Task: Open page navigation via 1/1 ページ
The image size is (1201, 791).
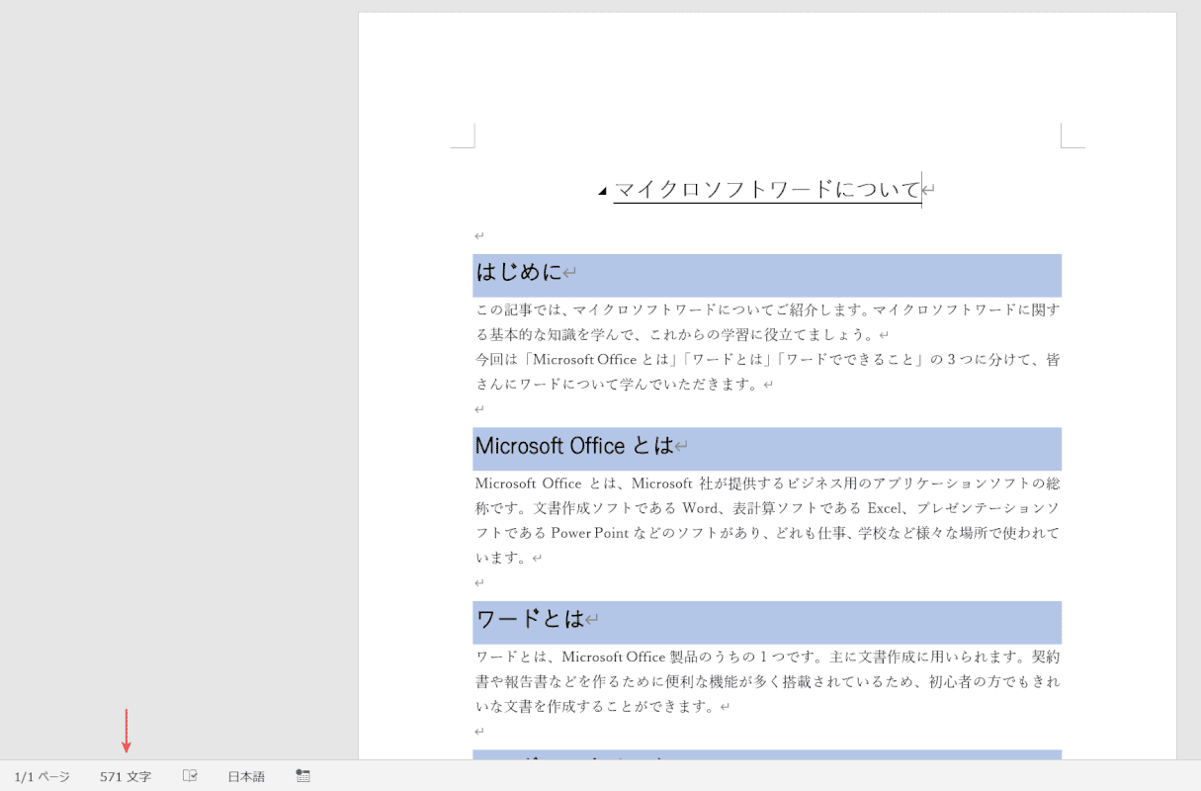Action: click(43, 777)
